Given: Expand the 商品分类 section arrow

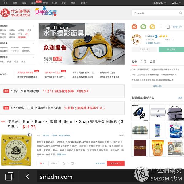Looking at the screenshot, I should [33, 43].
